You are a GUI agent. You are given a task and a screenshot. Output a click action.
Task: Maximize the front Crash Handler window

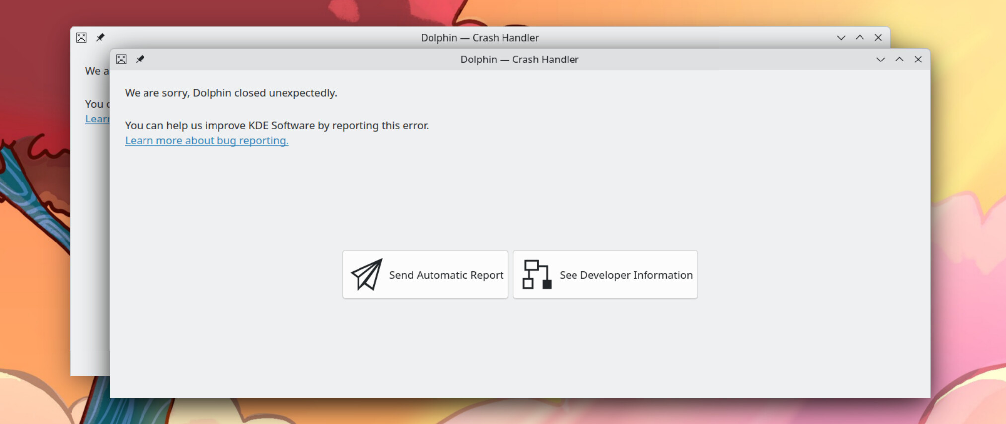pyautogui.click(x=899, y=60)
